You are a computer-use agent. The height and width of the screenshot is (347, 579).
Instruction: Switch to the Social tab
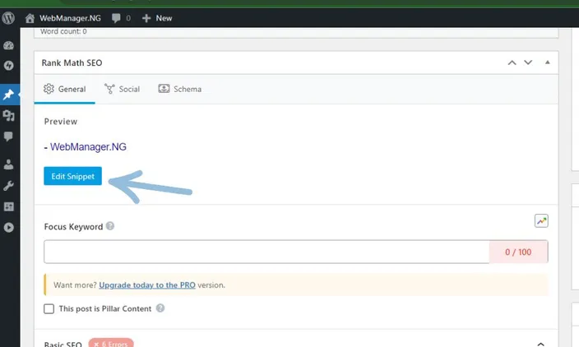coord(123,89)
